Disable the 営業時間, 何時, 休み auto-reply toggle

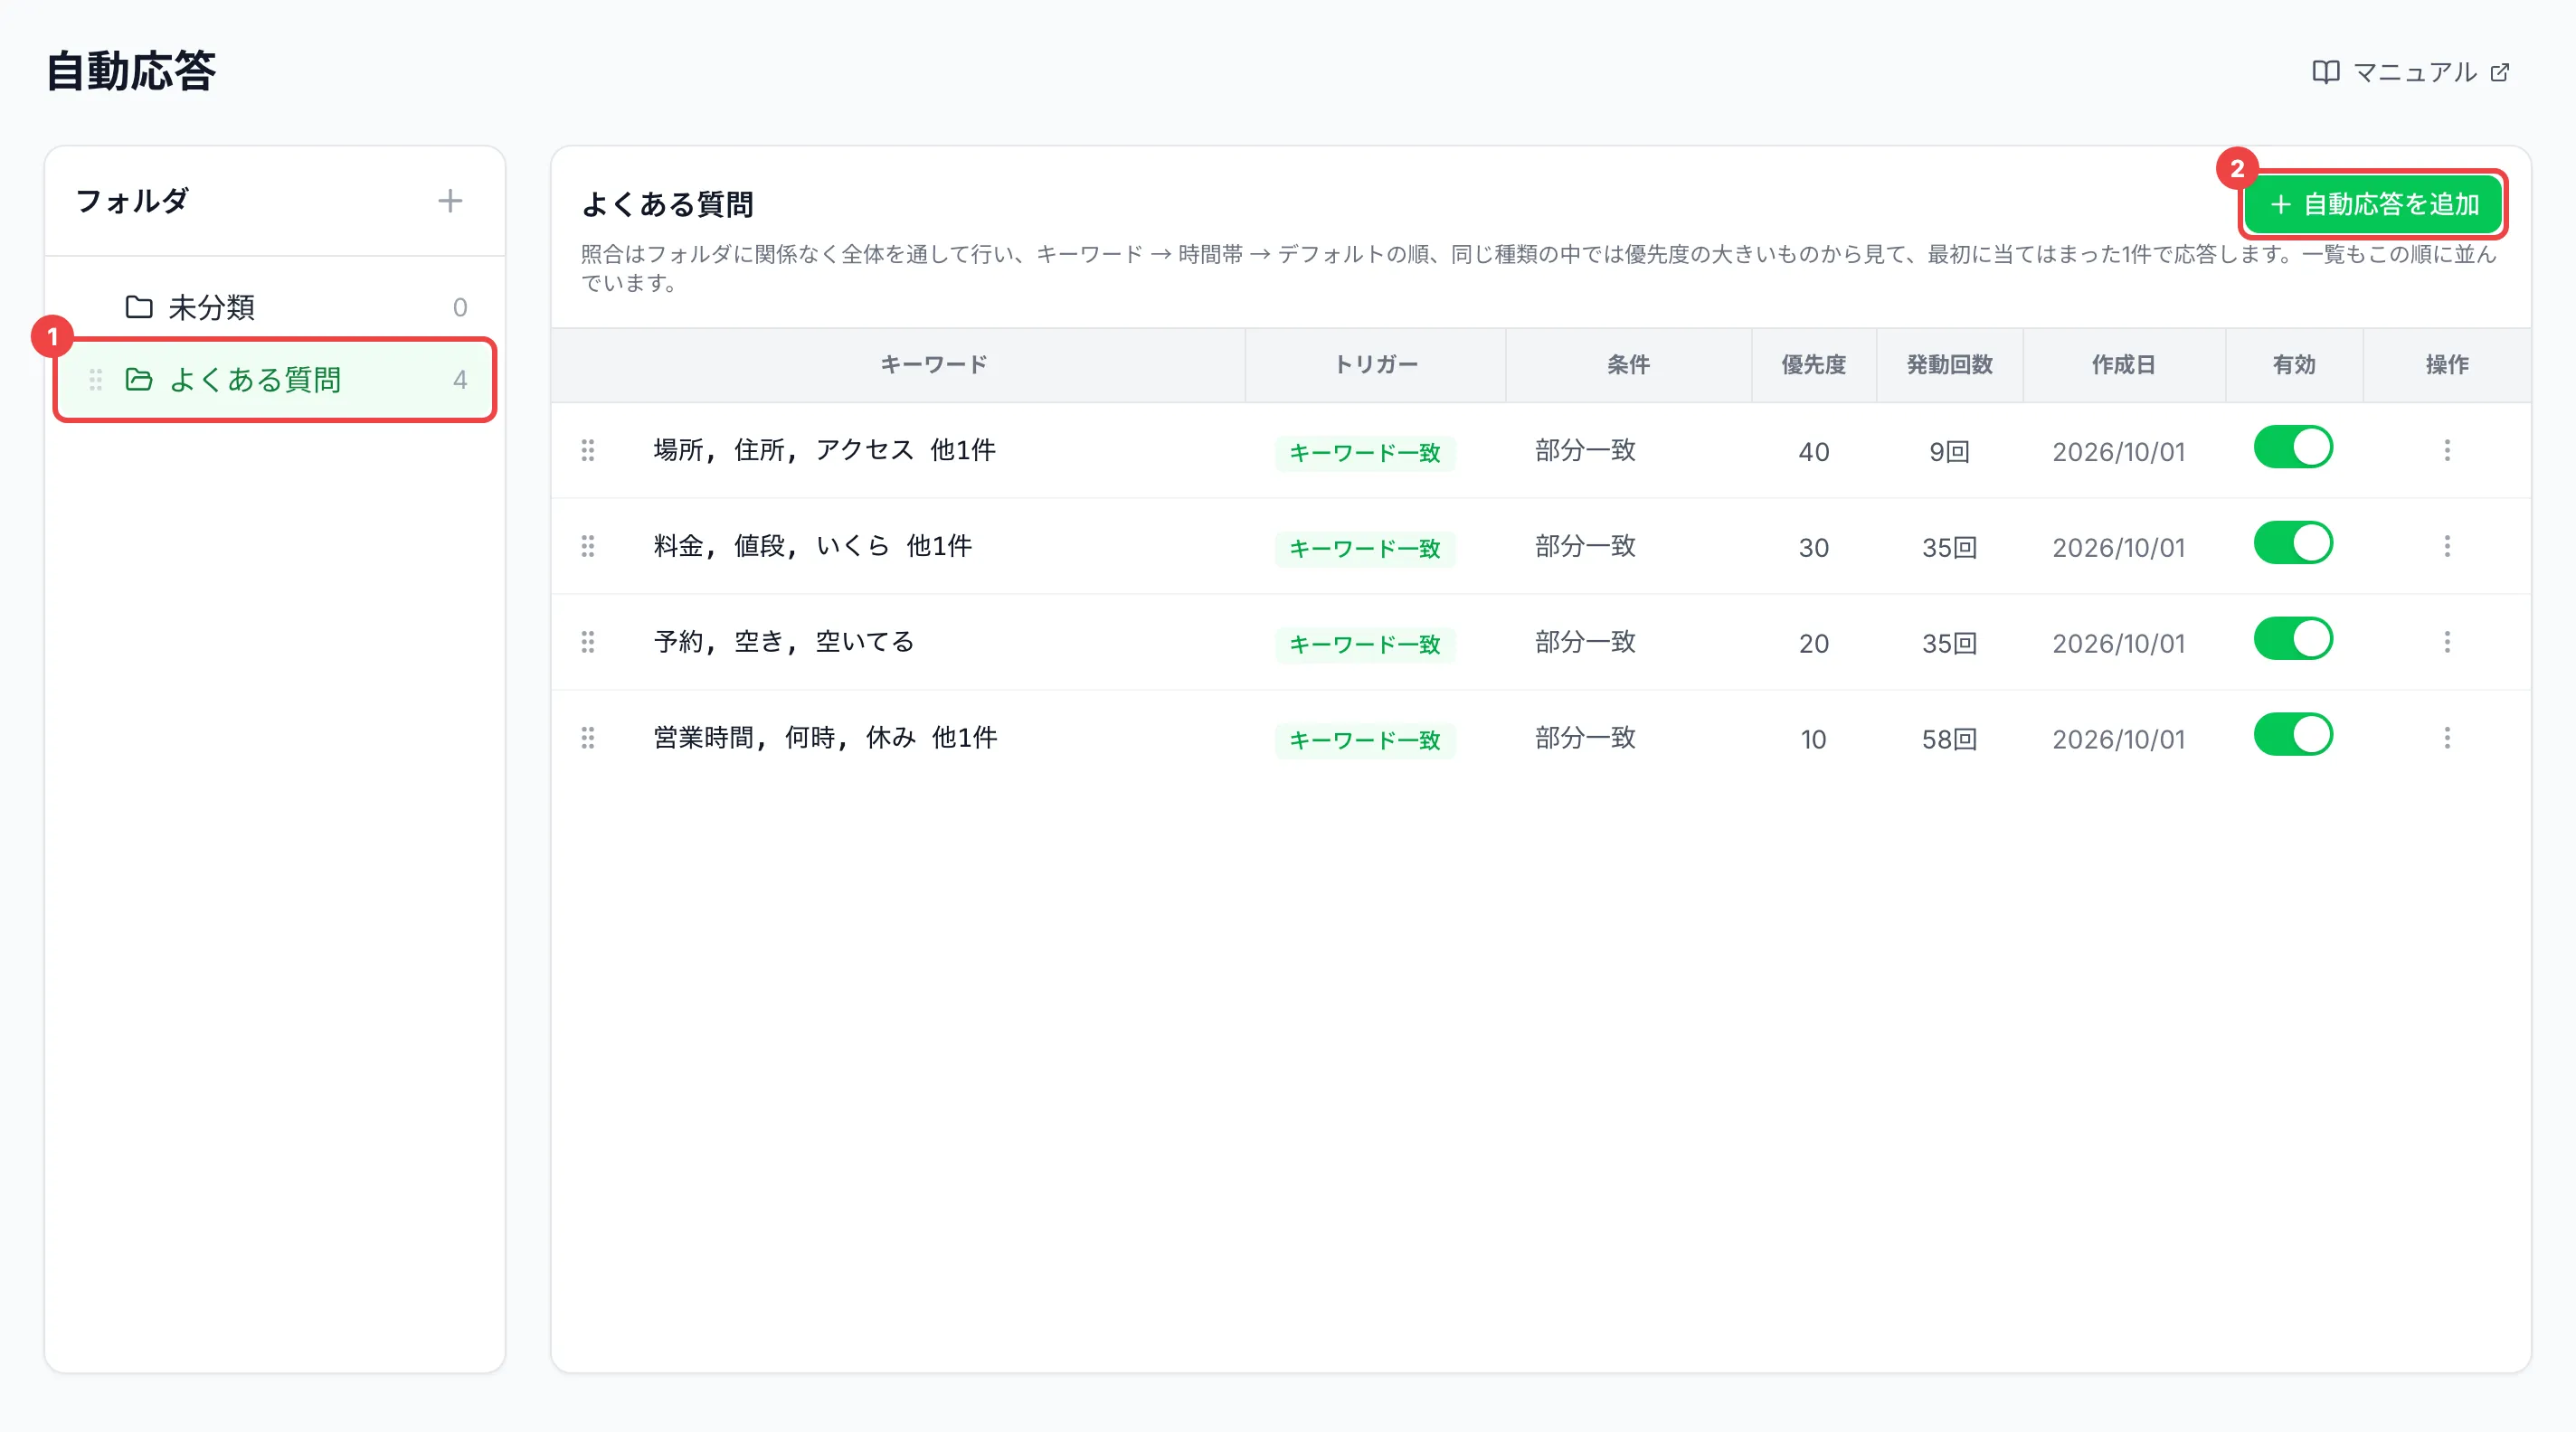(x=2293, y=736)
